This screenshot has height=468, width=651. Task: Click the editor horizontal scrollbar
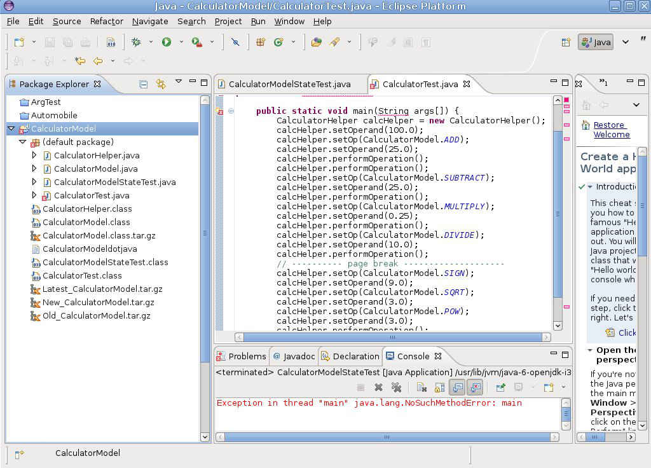(393, 337)
